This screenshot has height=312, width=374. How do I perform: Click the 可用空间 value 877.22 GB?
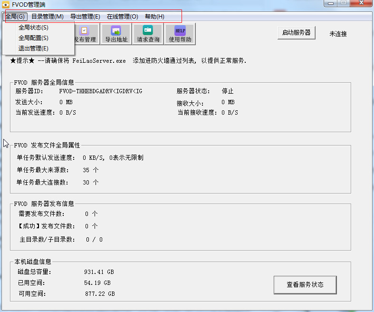[x=100, y=294]
